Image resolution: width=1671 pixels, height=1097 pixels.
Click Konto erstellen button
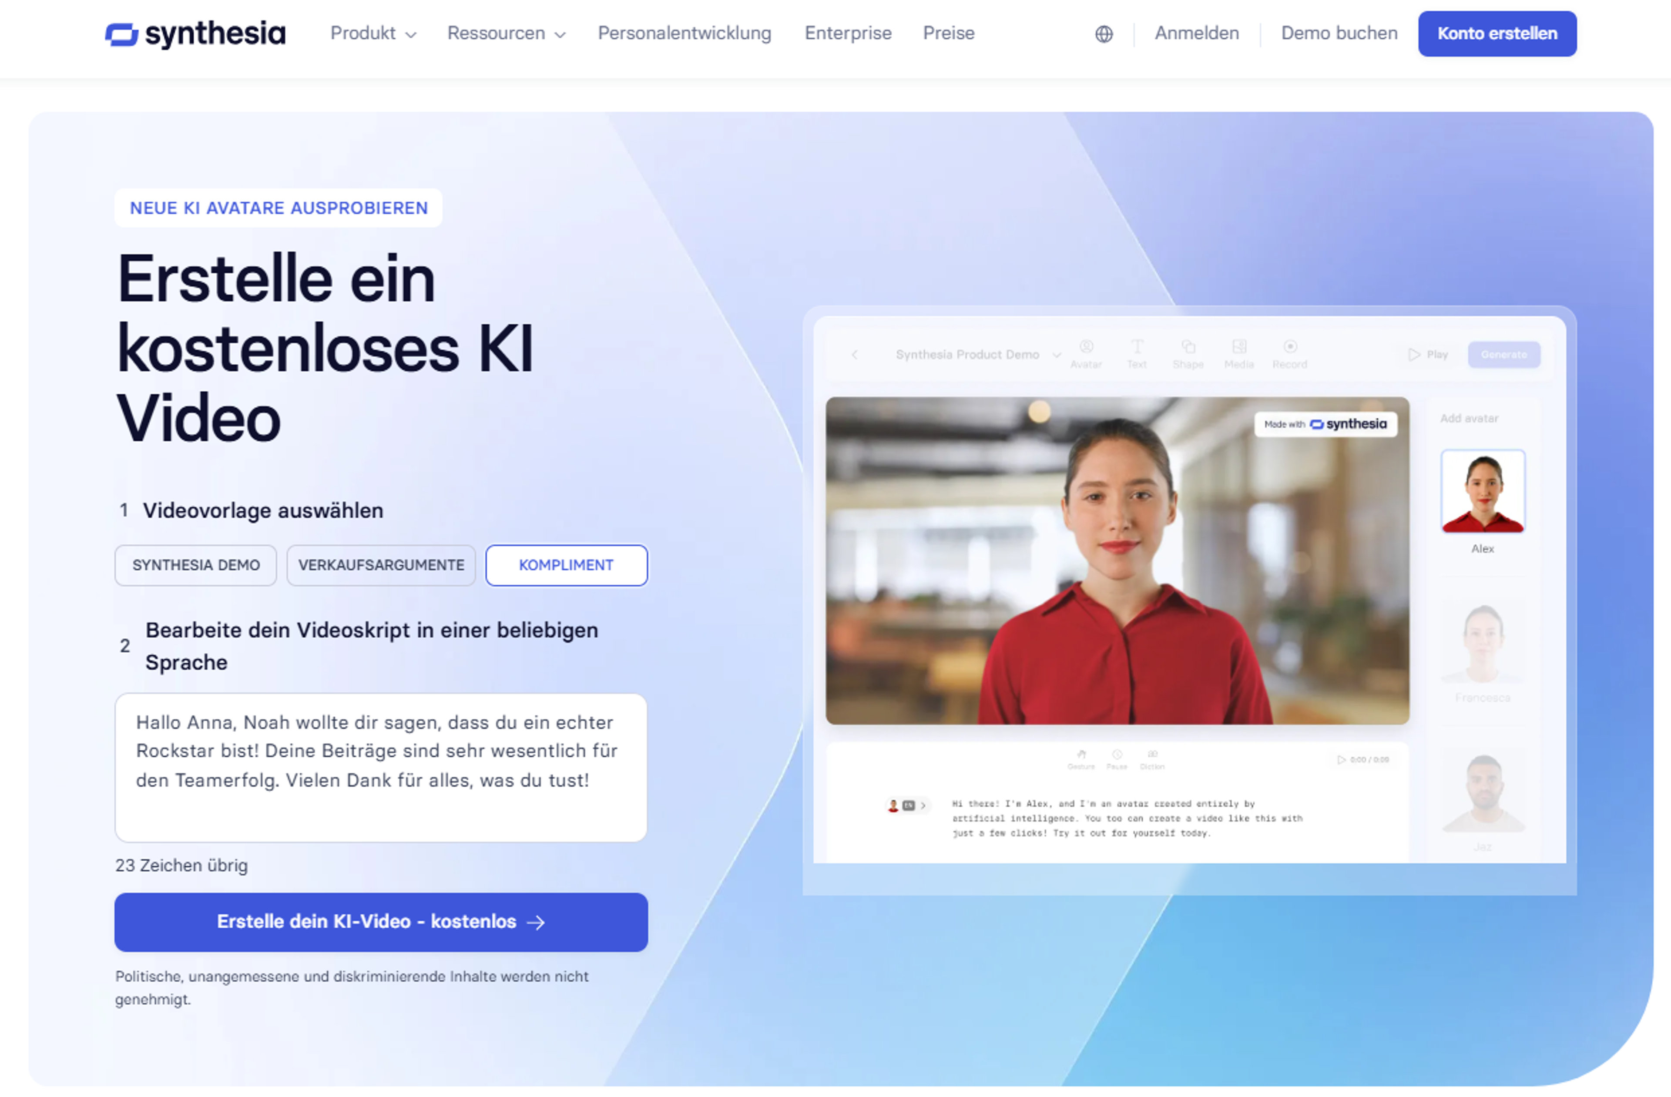1497,34
